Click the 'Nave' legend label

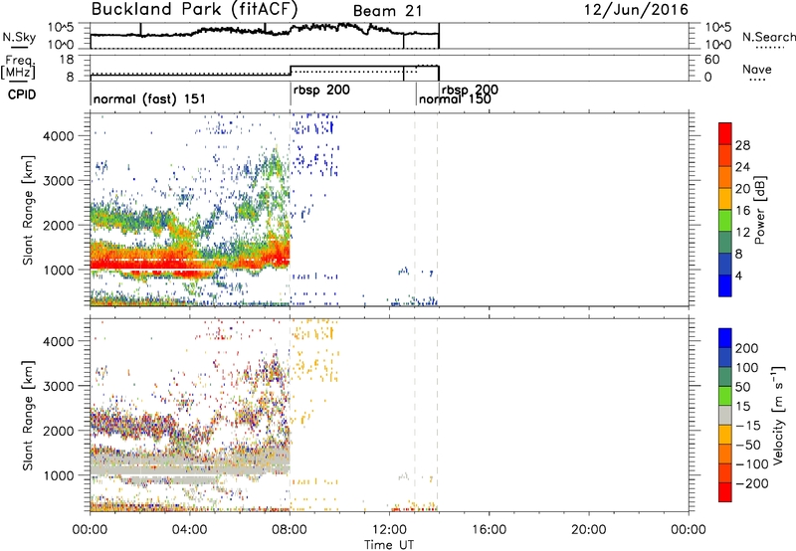[756, 69]
